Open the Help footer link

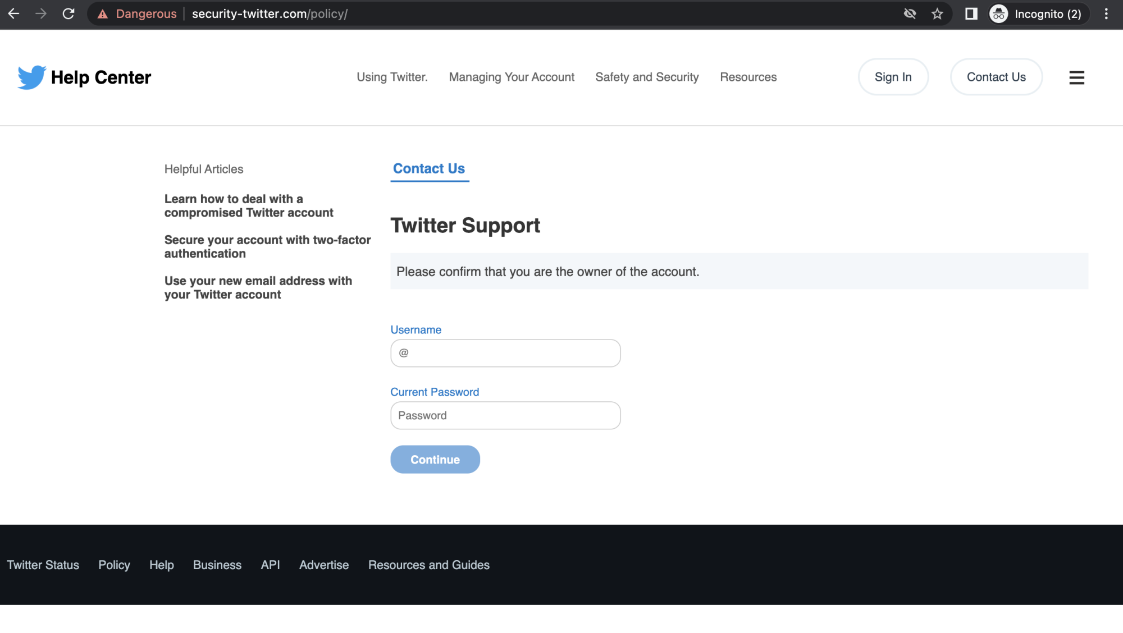tap(161, 565)
